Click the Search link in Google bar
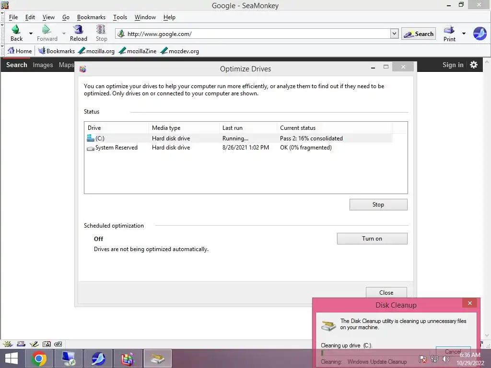 (x=17, y=65)
